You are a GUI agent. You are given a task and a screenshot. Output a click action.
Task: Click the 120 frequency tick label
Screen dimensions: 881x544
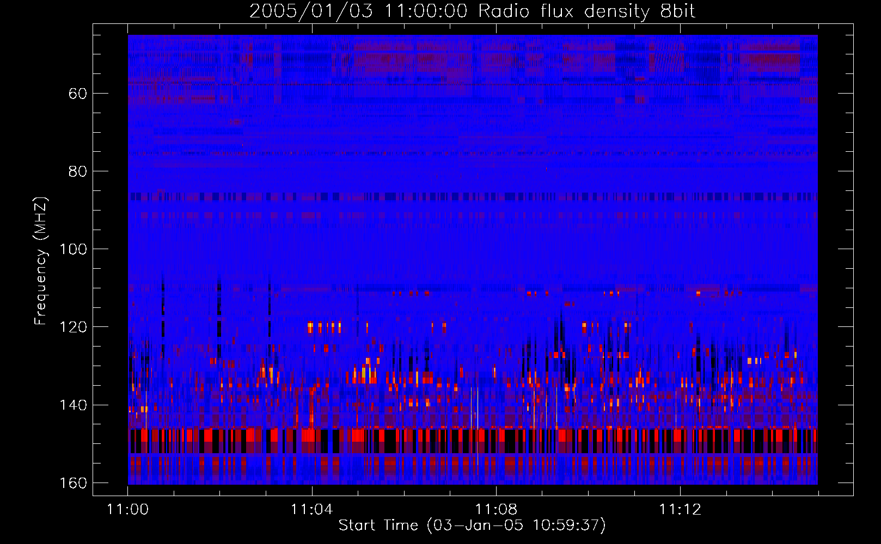[x=73, y=327]
